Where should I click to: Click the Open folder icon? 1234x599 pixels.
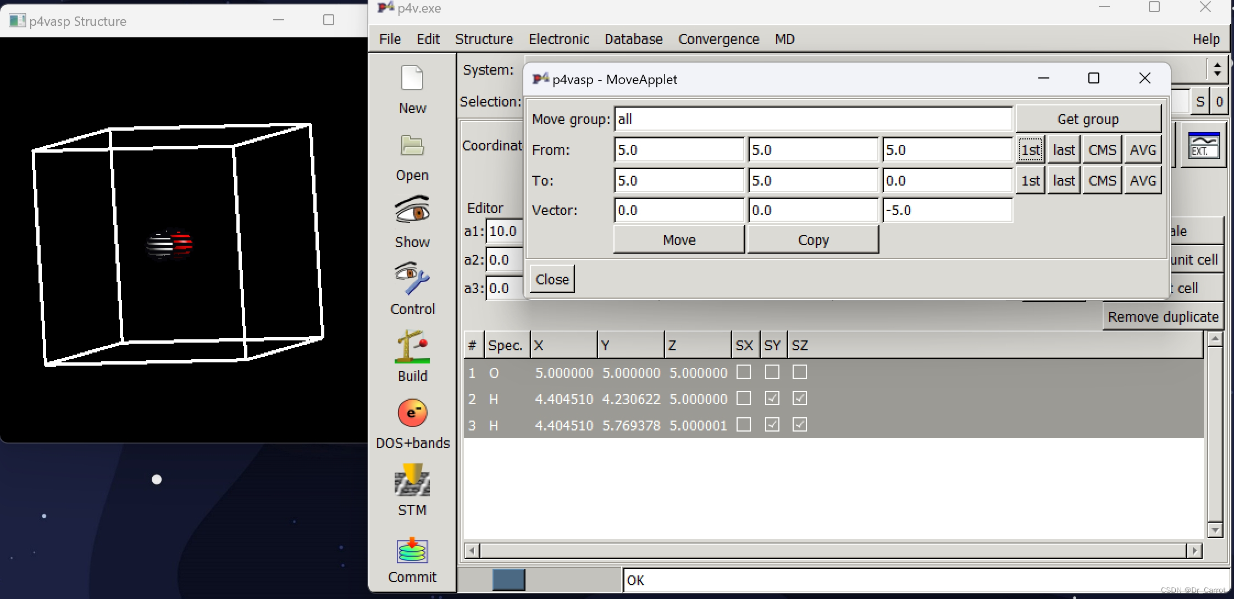(x=412, y=146)
